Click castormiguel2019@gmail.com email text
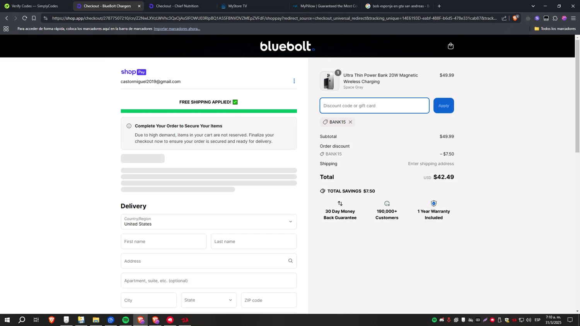The height and width of the screenshot is (326, 580). pos(150,81)
